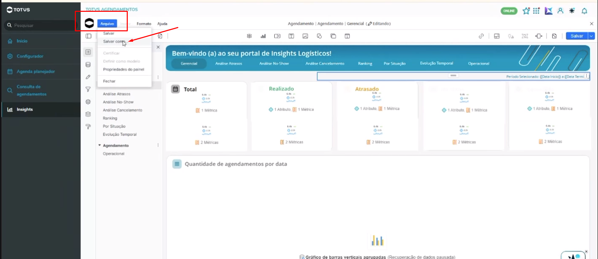This screenshot has width=598, height=259.
Task: Open the Ajuda menu
Action: [162, 24]
